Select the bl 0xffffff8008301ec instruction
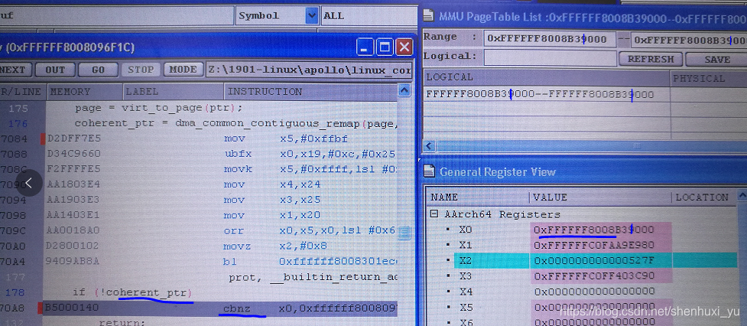 [x=310, y=262]
